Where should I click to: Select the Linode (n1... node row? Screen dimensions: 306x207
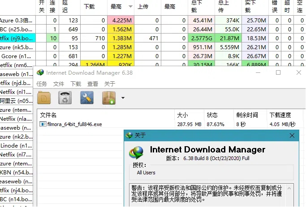[17, 146]
